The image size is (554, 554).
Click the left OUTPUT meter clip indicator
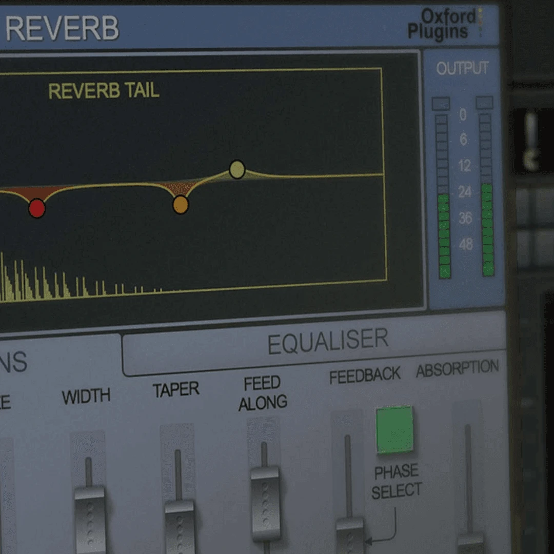point(441,104)
